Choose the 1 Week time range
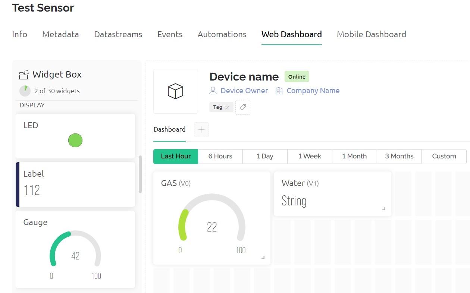 coord(310,156)
